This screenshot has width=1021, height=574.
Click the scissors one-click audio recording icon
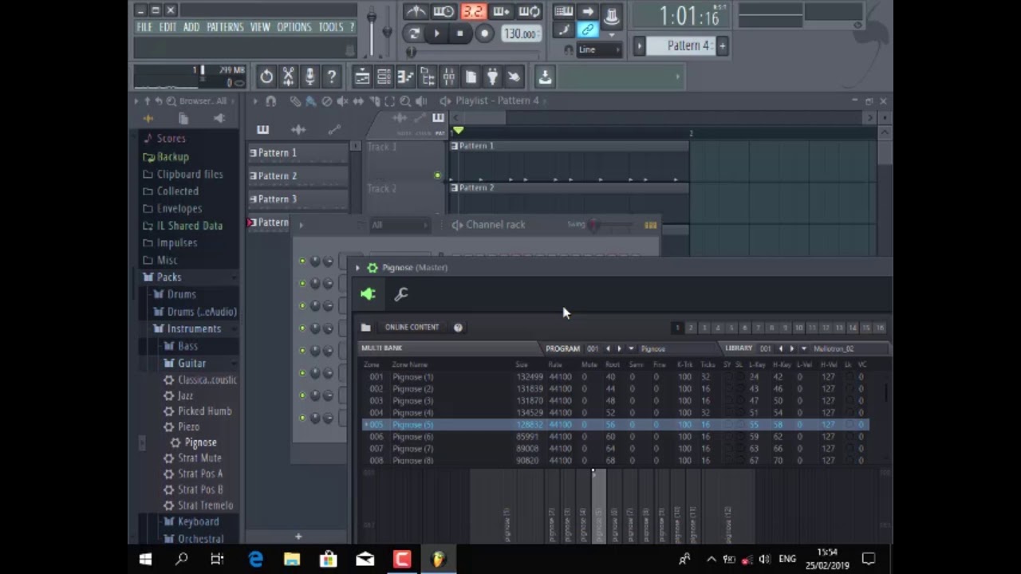click(288, 77)
